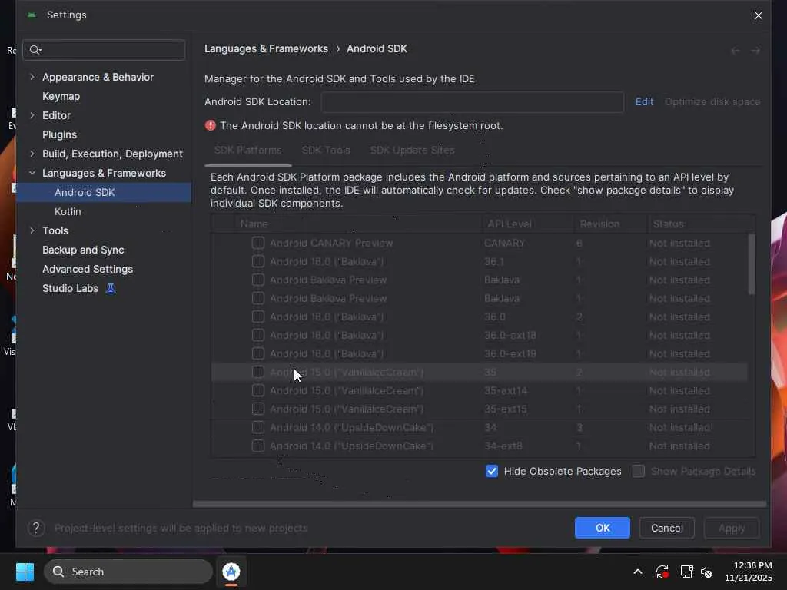Focus the Android SDK Location field
Viewport: 787px width, 590px height.
coord(473,102)
